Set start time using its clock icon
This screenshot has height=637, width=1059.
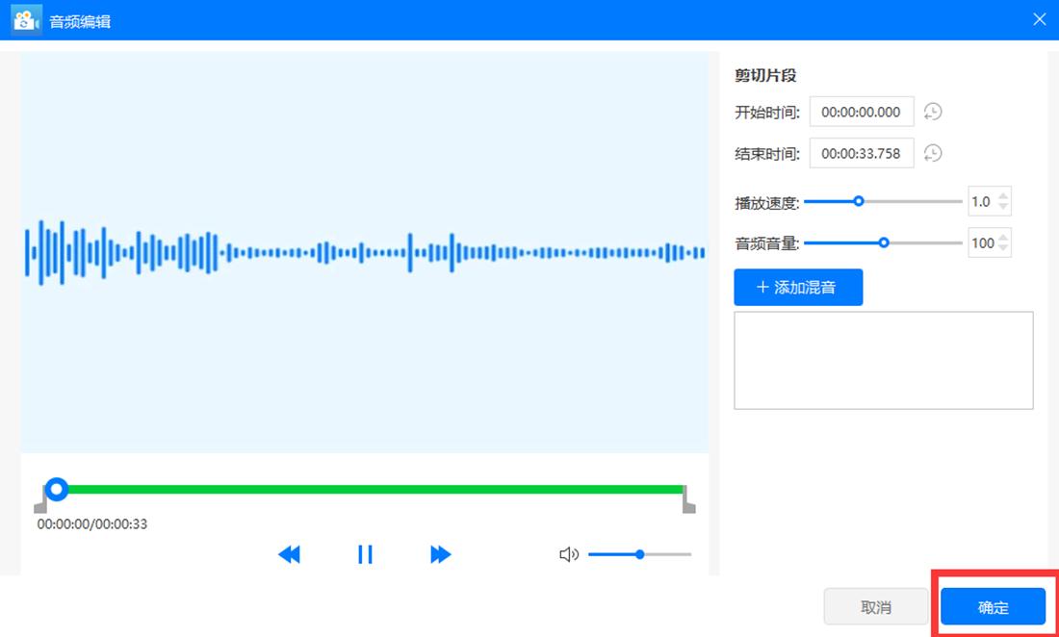point(931,112)
